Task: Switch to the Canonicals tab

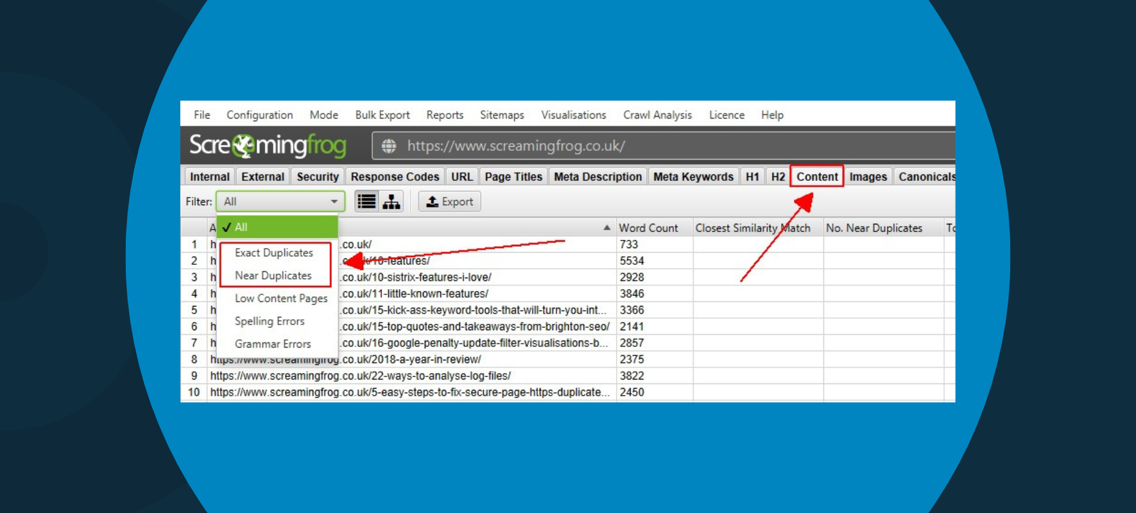Action: [926, 177]
